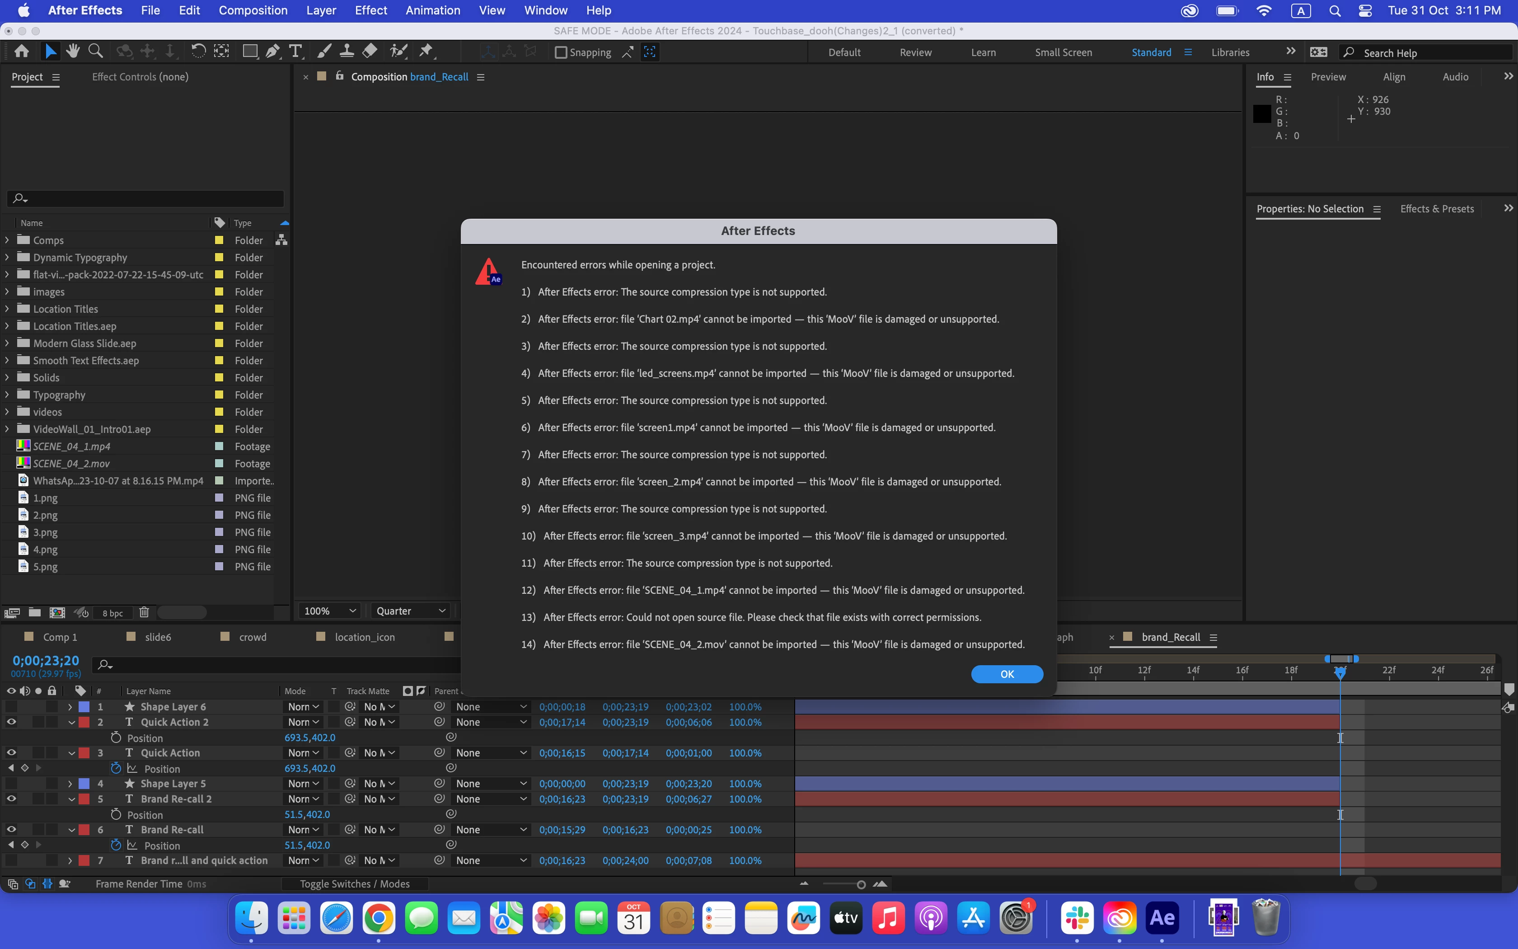Click the Home icon in toolbar
The width and height of the screenshot is (1518, 949).
coord(21,52)
